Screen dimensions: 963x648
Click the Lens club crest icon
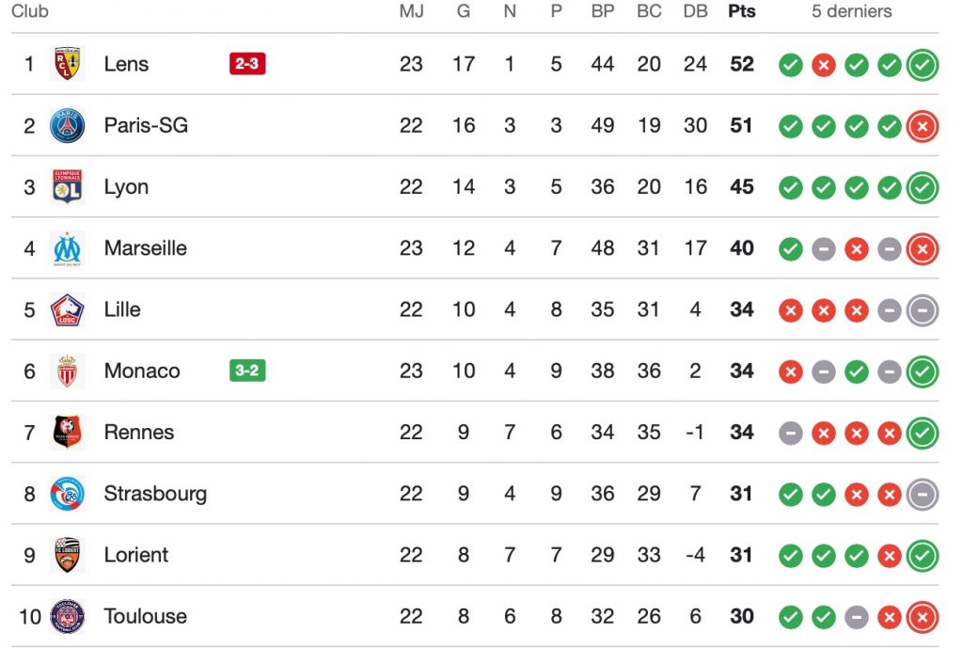67,64
